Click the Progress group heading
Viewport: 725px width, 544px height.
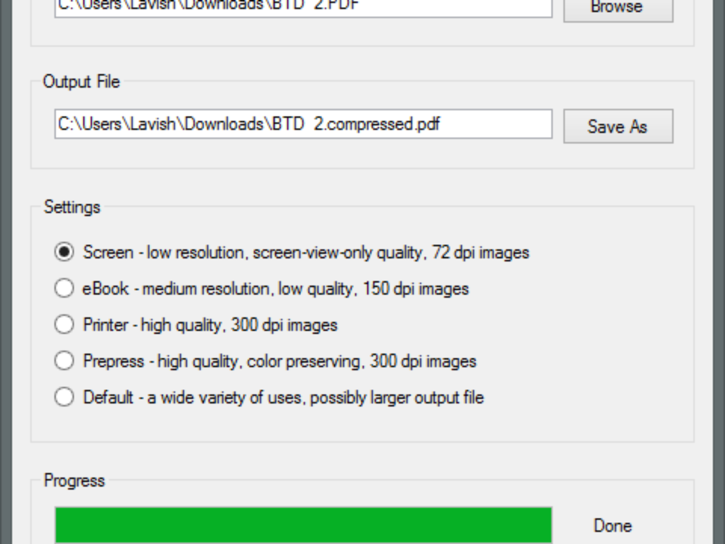pos(74,481)
